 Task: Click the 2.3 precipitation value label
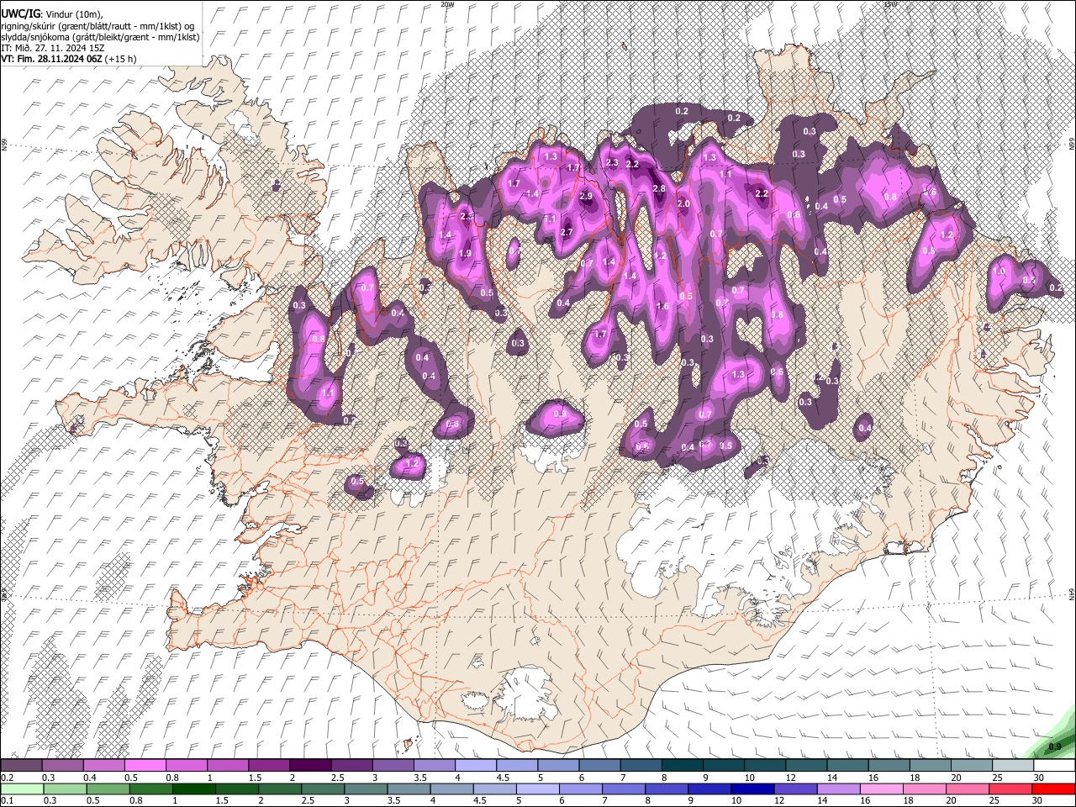click(x=612, y=163)
